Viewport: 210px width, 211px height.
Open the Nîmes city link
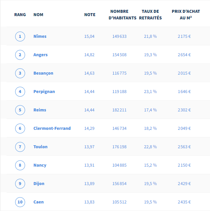coord(40,36)
